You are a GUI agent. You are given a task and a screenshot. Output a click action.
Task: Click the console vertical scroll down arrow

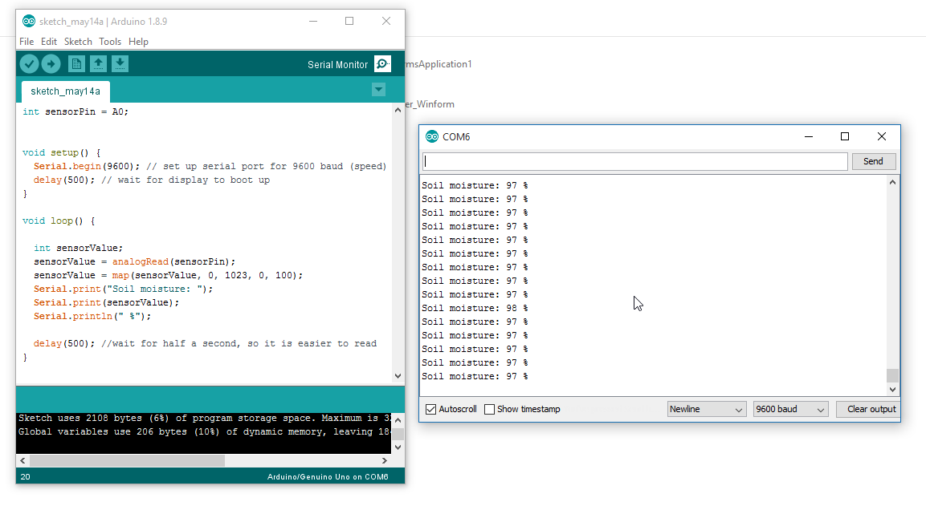click(398, 447)
